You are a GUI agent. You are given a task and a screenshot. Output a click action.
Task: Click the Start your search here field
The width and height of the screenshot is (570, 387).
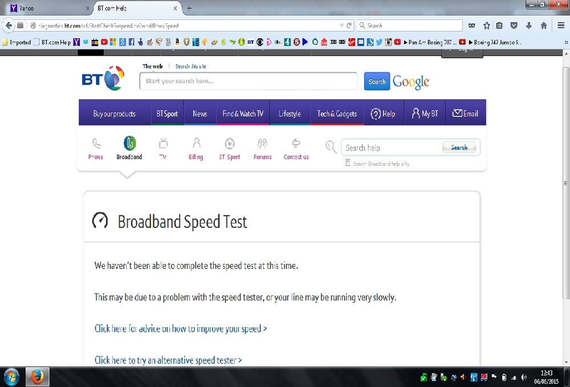tap(248, 81)
